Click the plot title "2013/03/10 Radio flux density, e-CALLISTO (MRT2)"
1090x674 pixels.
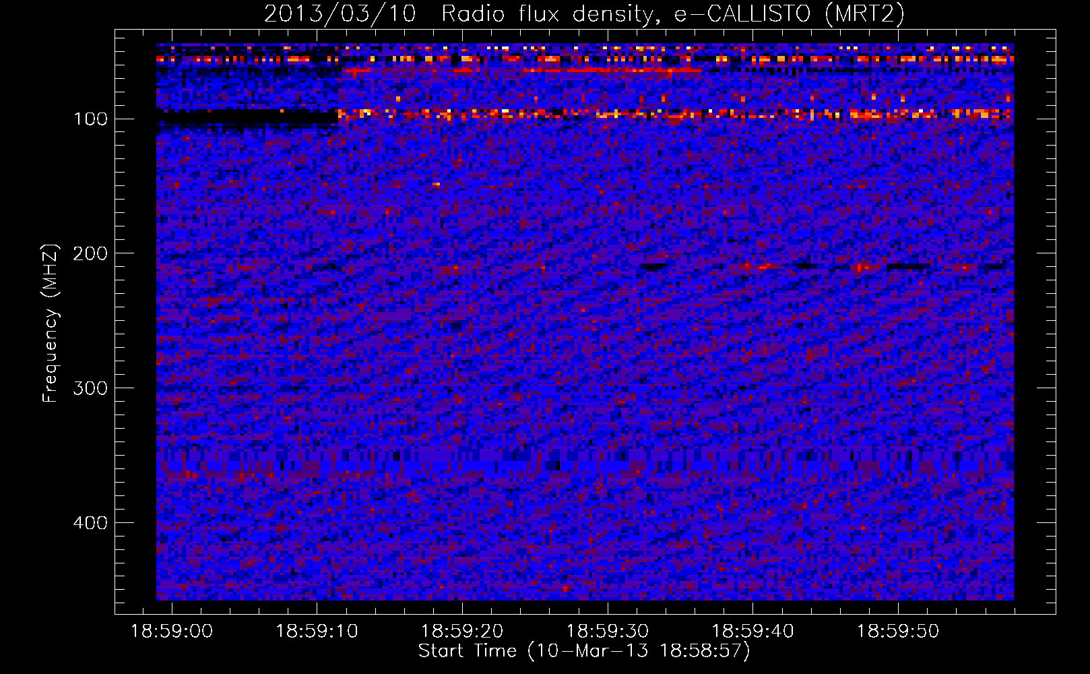[x=583, y=13]
